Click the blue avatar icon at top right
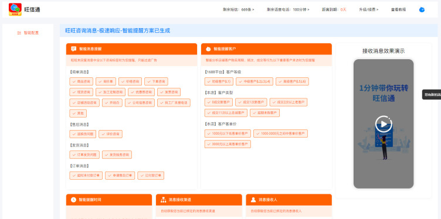The image size is (441, 219). [422, 9]
